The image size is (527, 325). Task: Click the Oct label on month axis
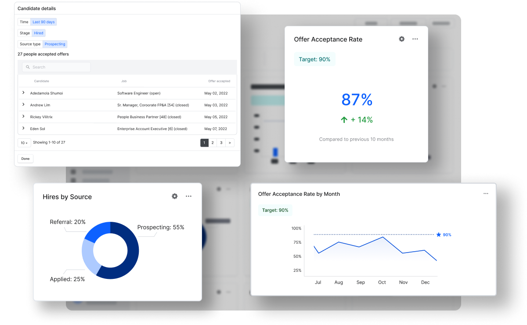coord(382,282)
